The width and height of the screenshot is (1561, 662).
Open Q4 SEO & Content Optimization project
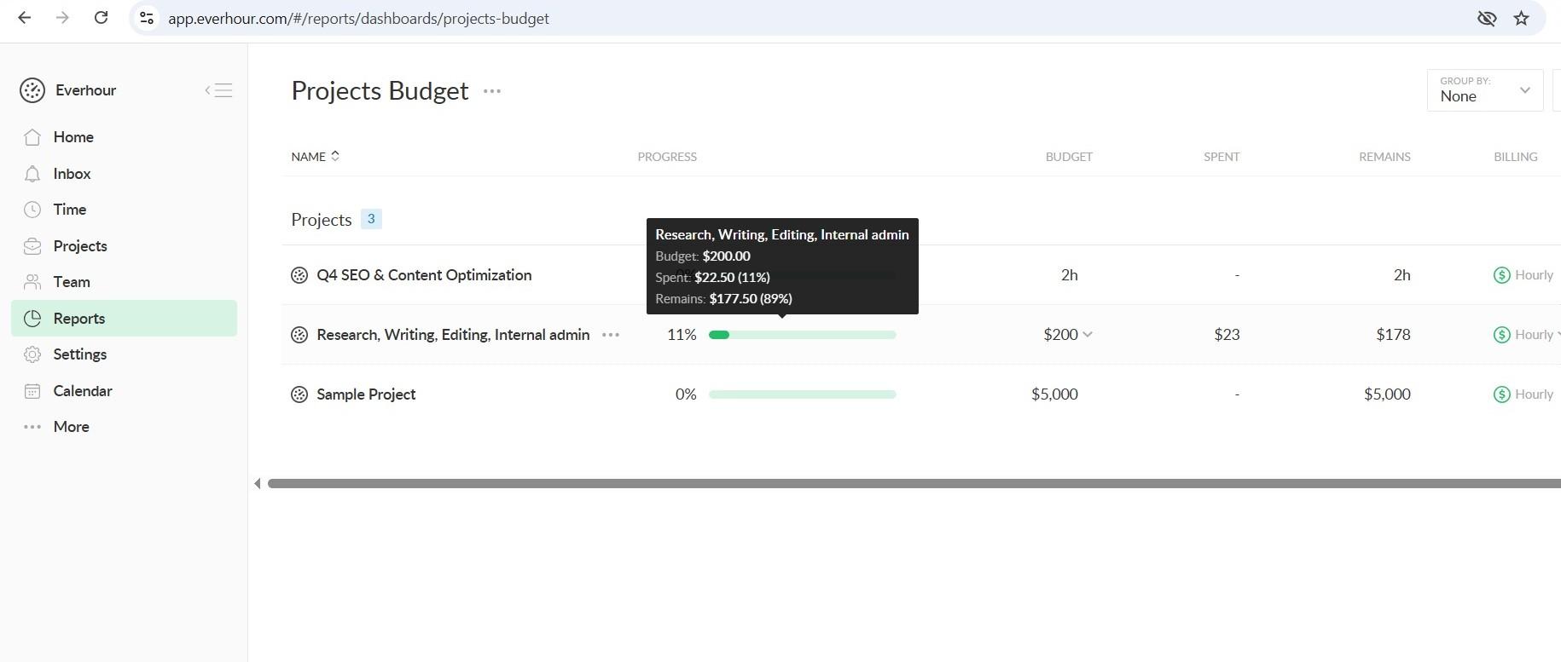pyautogui.click(x=424, y=275)
